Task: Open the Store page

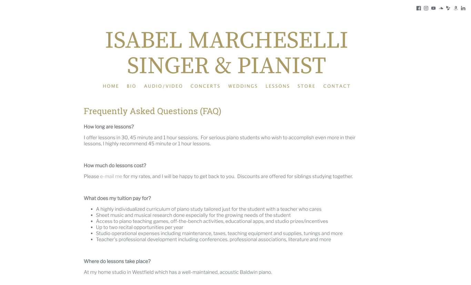Action: pos(307,86)
